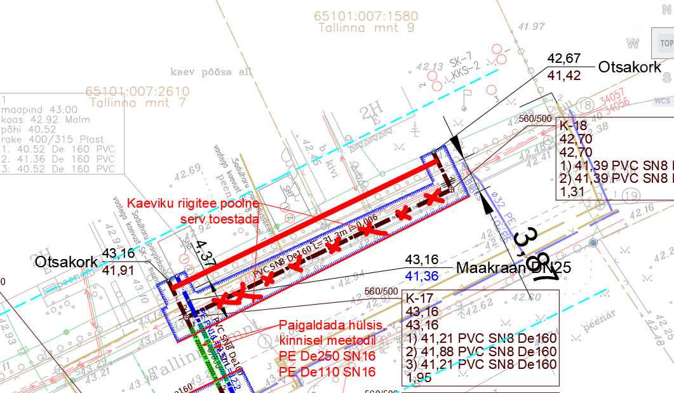Viewport: 674px width, 393px height.
Task: Select elevation value 41,42
Action: (564, 76)
